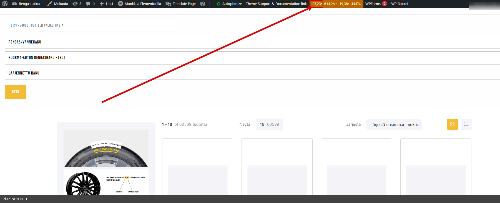Click the tire size guide image
The height and width of the screenshot is (203, 500).
point(106,149)
